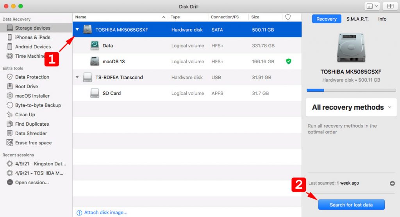Click the disk usage progress bar
This screenshot has width=400, height=217.
[x=351, y=90]
